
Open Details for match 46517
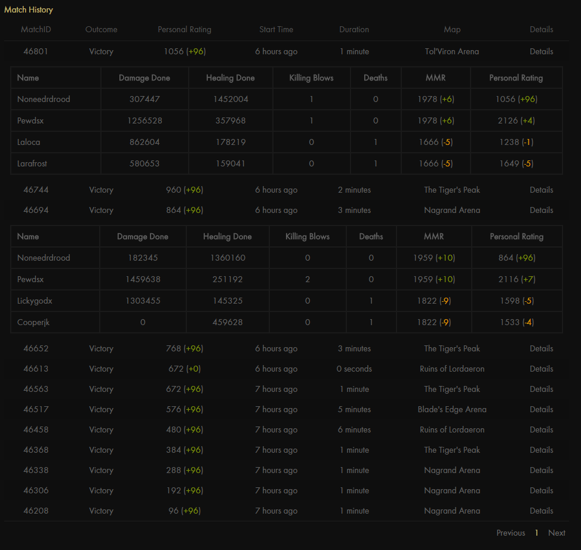(x=541, y=409)
